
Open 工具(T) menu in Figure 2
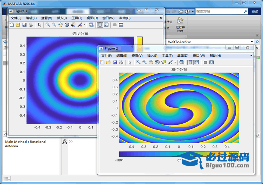(x=167, y=56)
